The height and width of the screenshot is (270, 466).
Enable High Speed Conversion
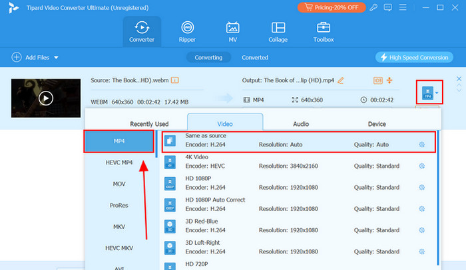[x=414, y=58]
